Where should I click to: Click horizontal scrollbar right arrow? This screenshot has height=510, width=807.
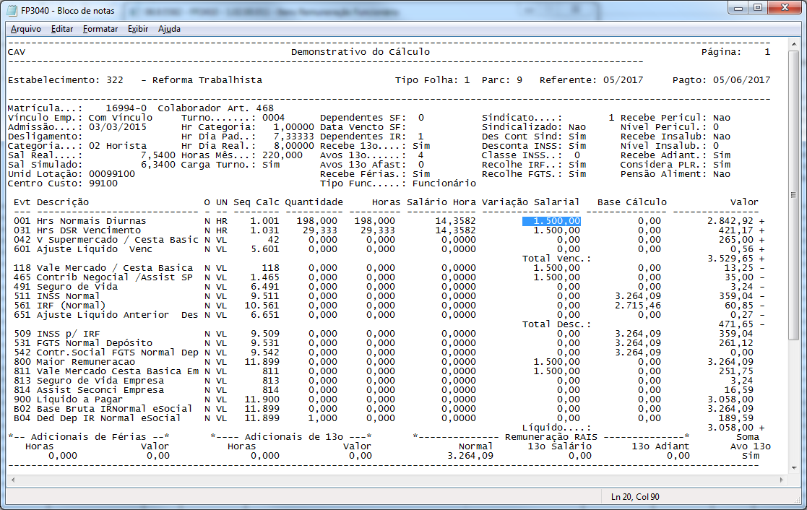pyautogui.click(x=781, y=480)
